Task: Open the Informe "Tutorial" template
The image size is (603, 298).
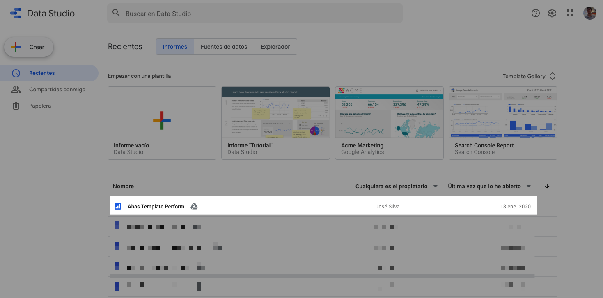Action: tap(275, 123)
